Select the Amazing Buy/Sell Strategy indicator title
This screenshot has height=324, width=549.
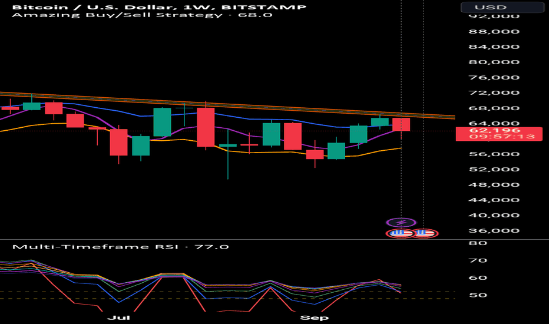click(x=142, y=15)
